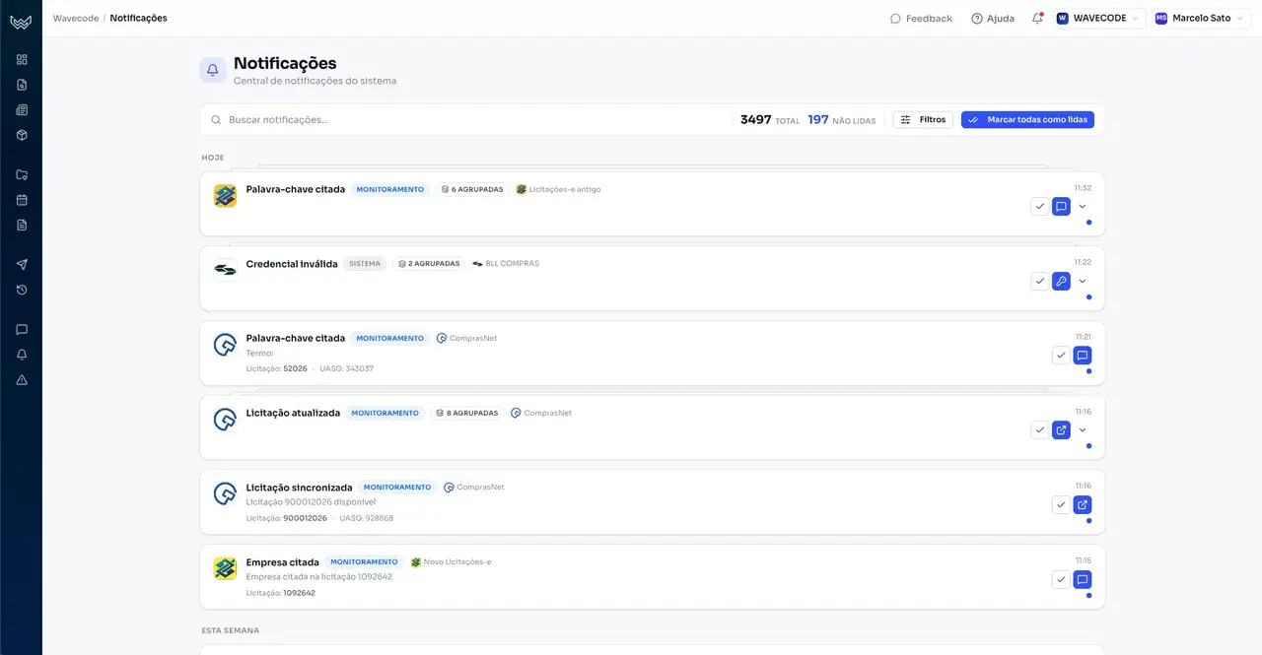1262x655 pixels.
Task: Mark Empresa citada as read
Action: (x=1061, y=579)
